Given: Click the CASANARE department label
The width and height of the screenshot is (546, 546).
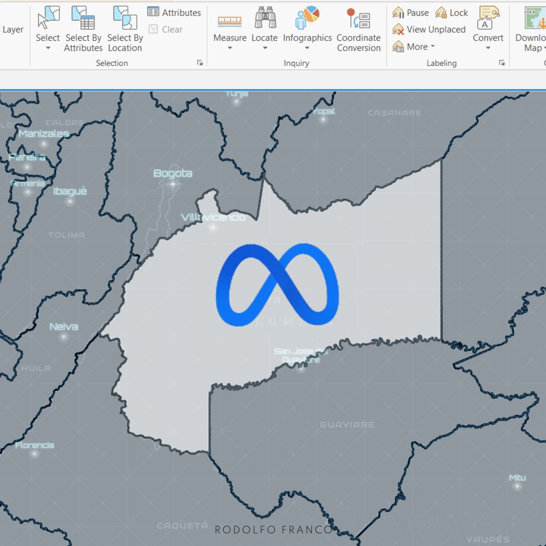Looking at the screenshot, I should point(394,113).
